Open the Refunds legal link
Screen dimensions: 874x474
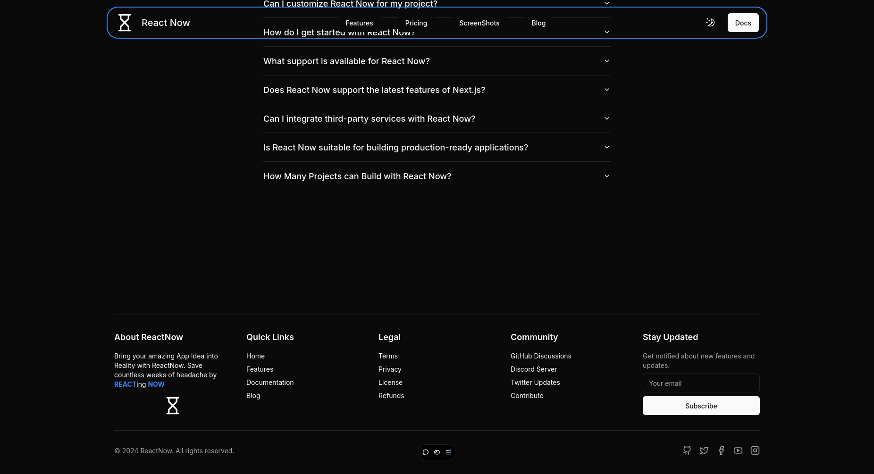391,396
